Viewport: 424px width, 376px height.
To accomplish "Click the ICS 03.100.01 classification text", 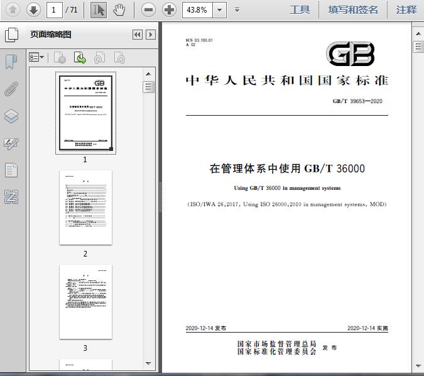I will (x=199, y=40).
